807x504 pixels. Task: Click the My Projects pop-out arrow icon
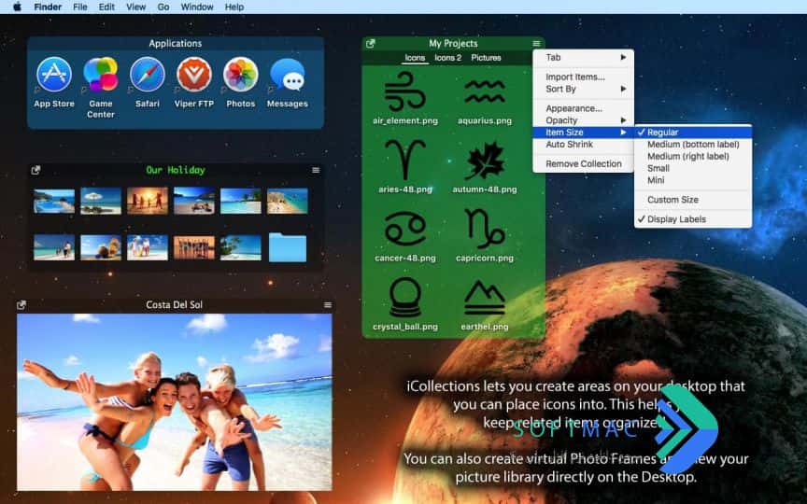370,44
